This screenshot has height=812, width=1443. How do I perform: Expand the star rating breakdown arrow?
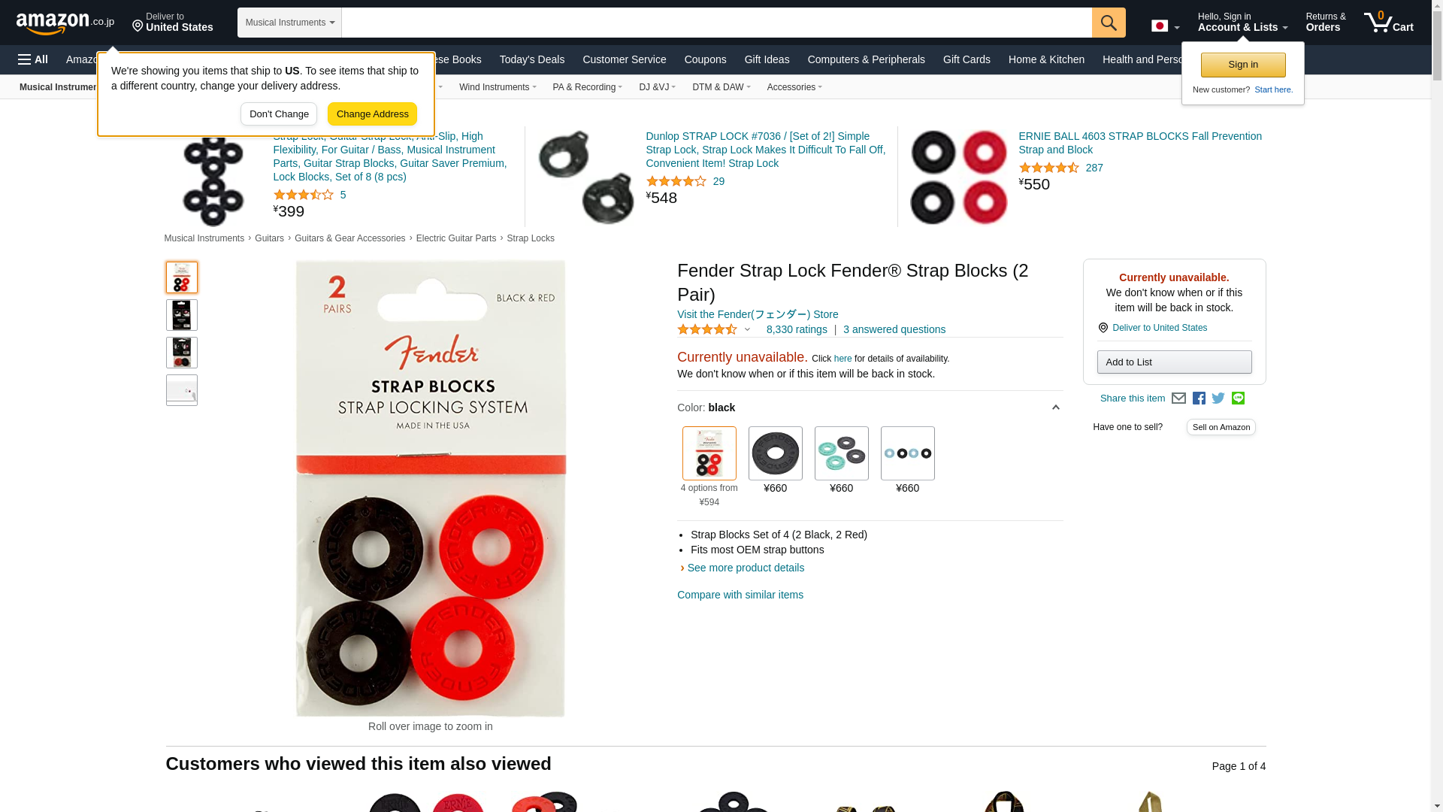coord(747,329)
